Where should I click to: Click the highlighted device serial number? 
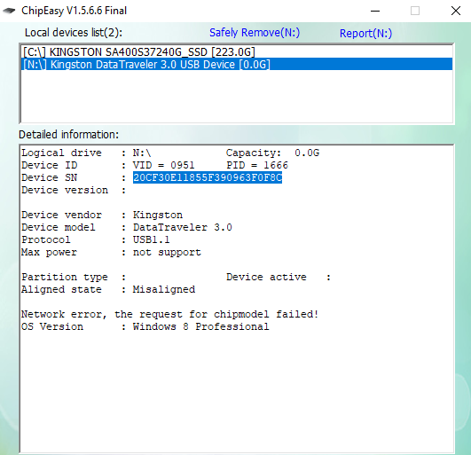[x=208, y=177]
